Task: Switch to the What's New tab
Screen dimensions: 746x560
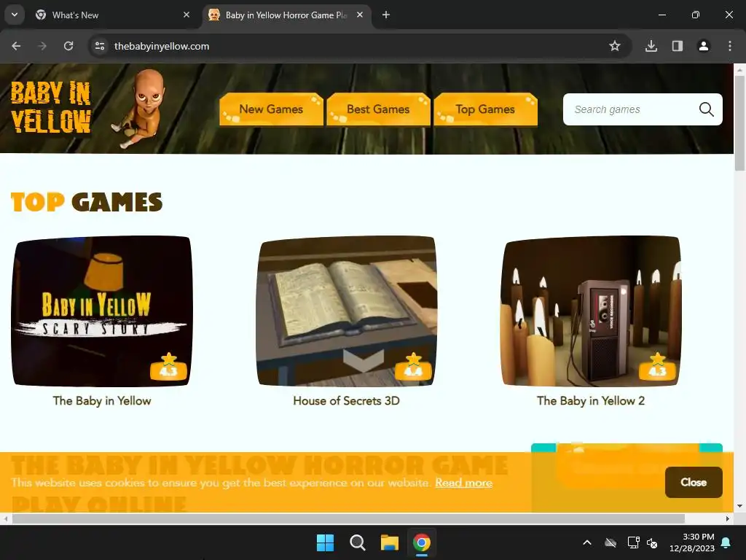Action: [x=112, y=15]
